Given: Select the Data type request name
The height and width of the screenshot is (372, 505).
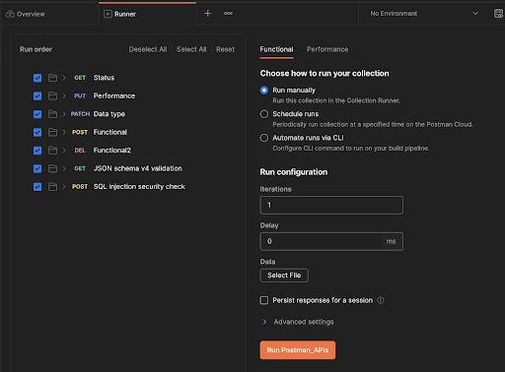Looking at the screenshot, I should click(109, 114).
